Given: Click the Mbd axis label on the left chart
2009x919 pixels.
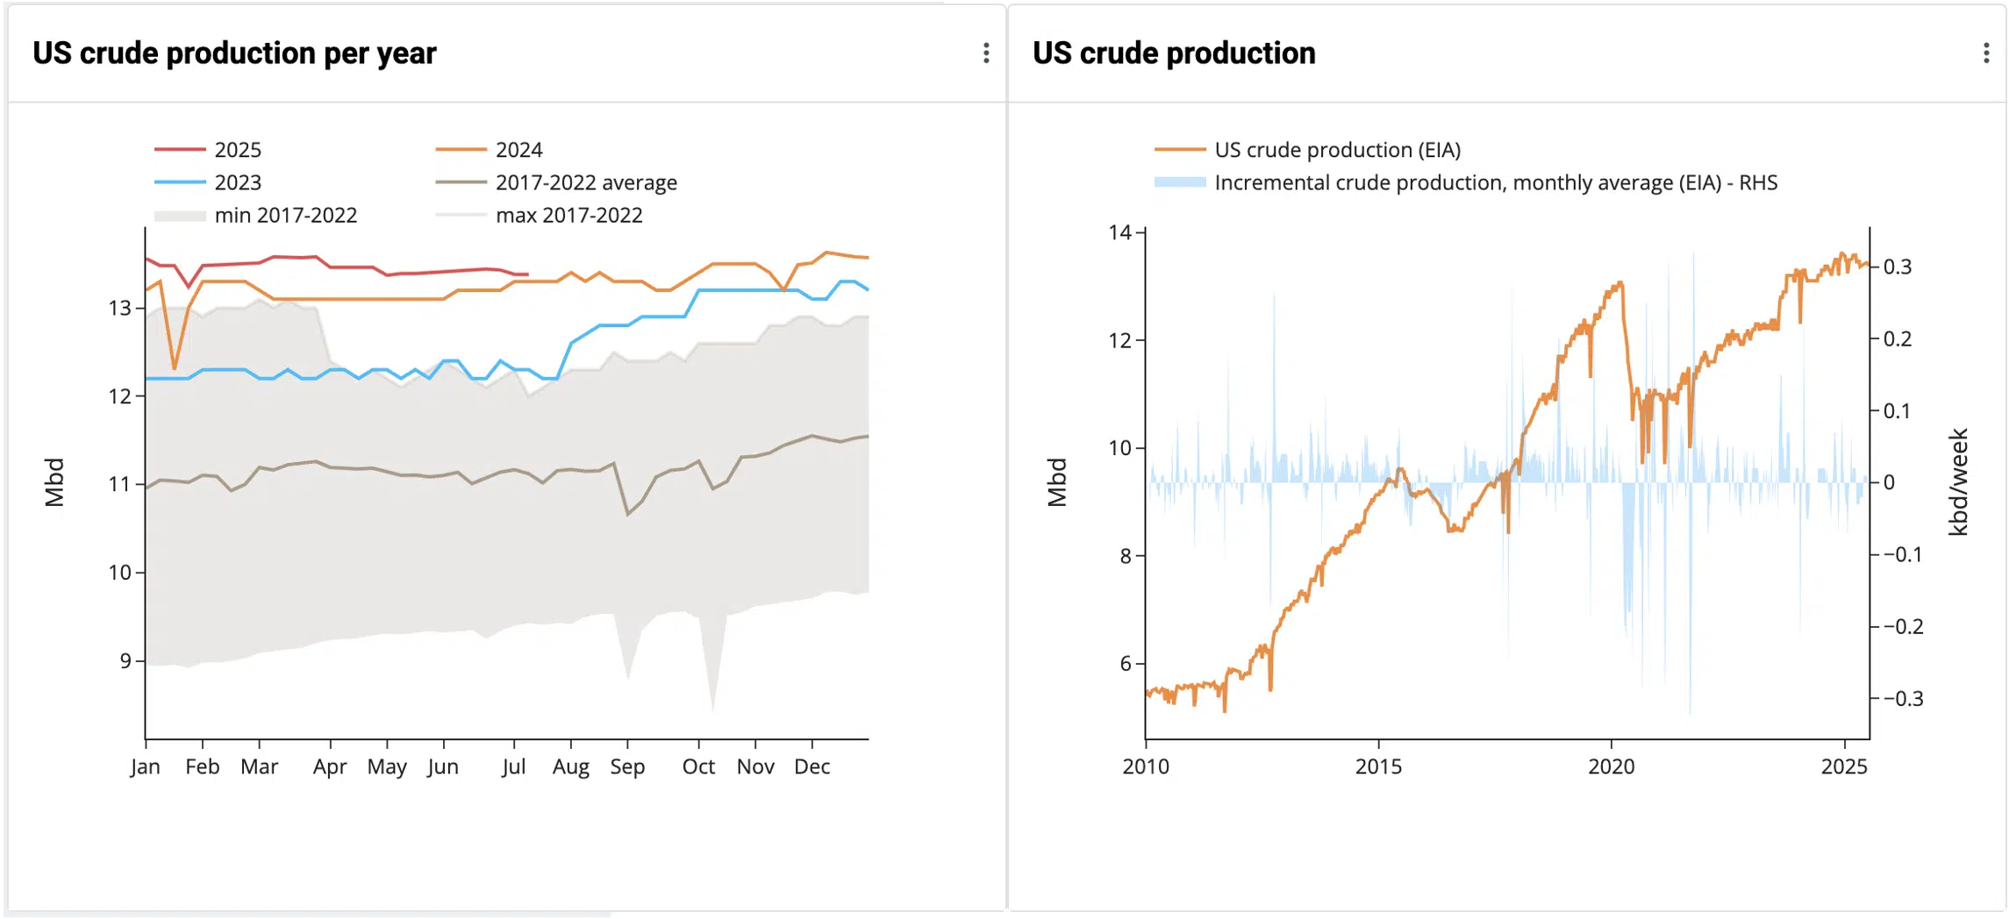Looking at the screenshot, I should (54, 482).
